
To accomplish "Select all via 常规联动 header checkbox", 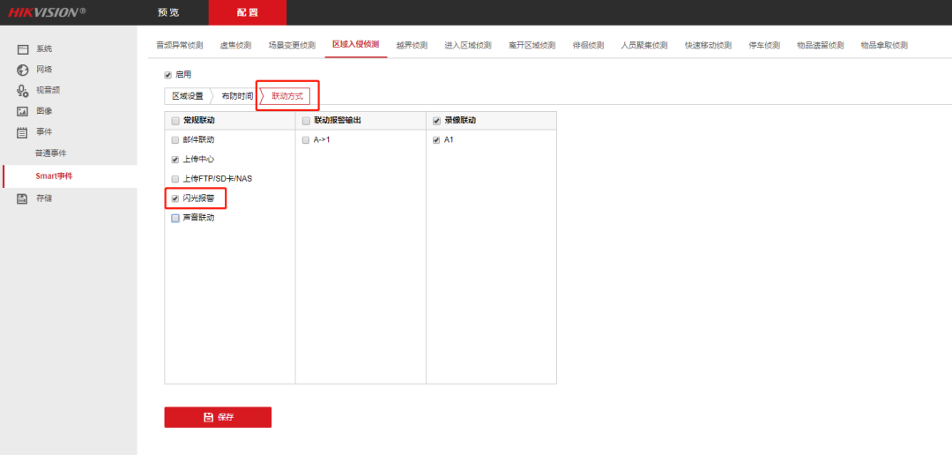I will click(175, 121).
